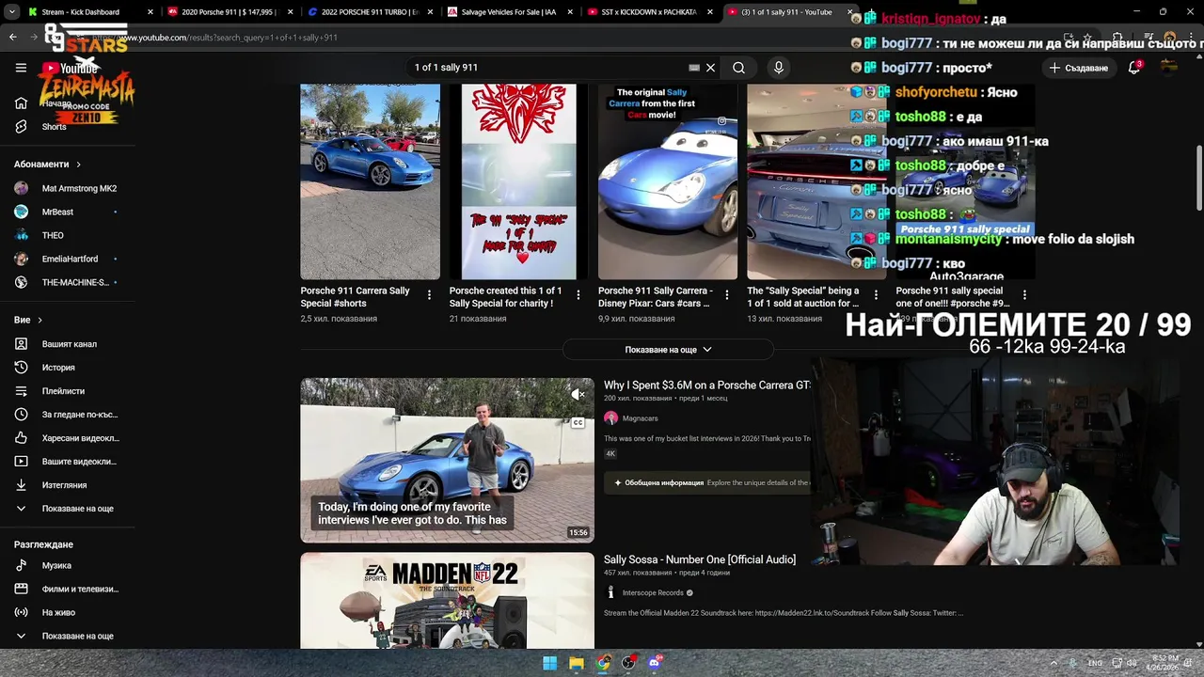
Task: Run search with magnifier button
Action: [x=739, y=68]
